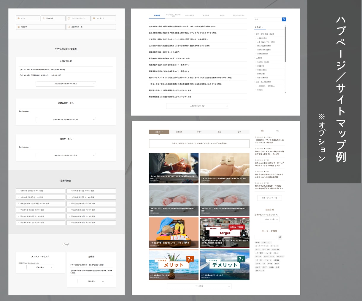Click the category list scrollbar
The image size is (362, 301).
tap(285, 44)
